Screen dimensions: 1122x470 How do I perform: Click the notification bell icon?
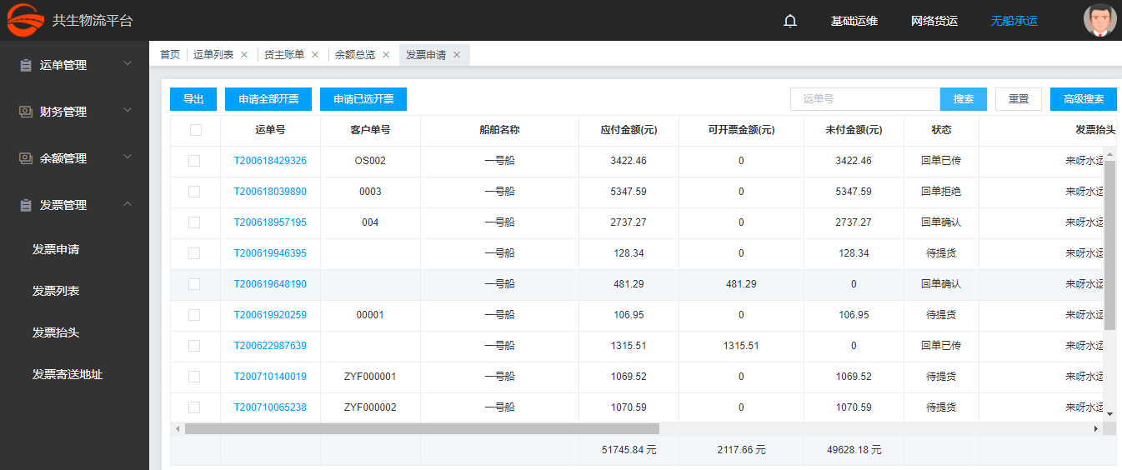click(790, 21)
